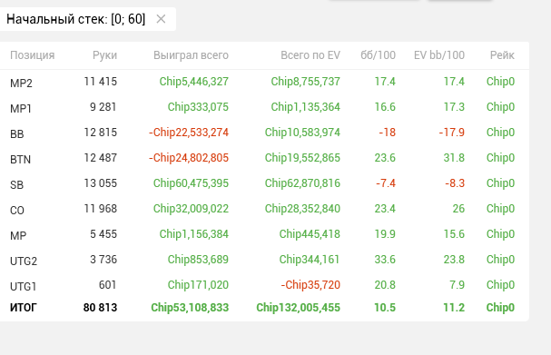Select the MP1 position row

coord(264,107)
